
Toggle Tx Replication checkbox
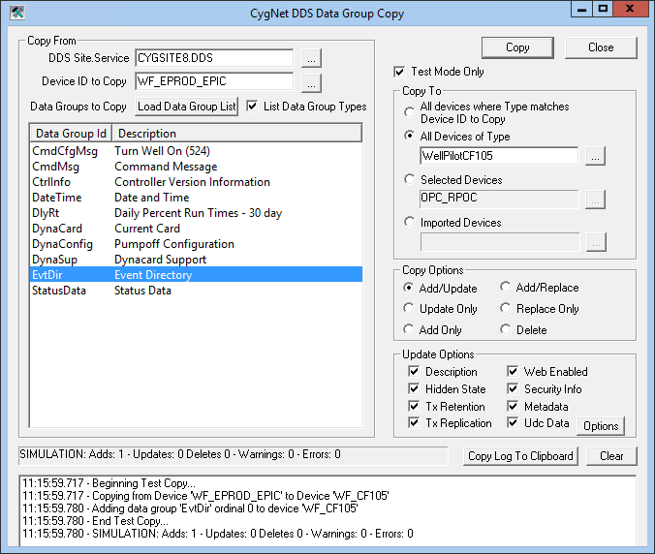414,422
